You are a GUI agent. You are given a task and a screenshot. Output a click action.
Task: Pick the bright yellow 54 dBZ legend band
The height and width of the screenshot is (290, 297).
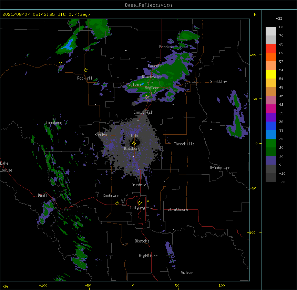point(271,74)
